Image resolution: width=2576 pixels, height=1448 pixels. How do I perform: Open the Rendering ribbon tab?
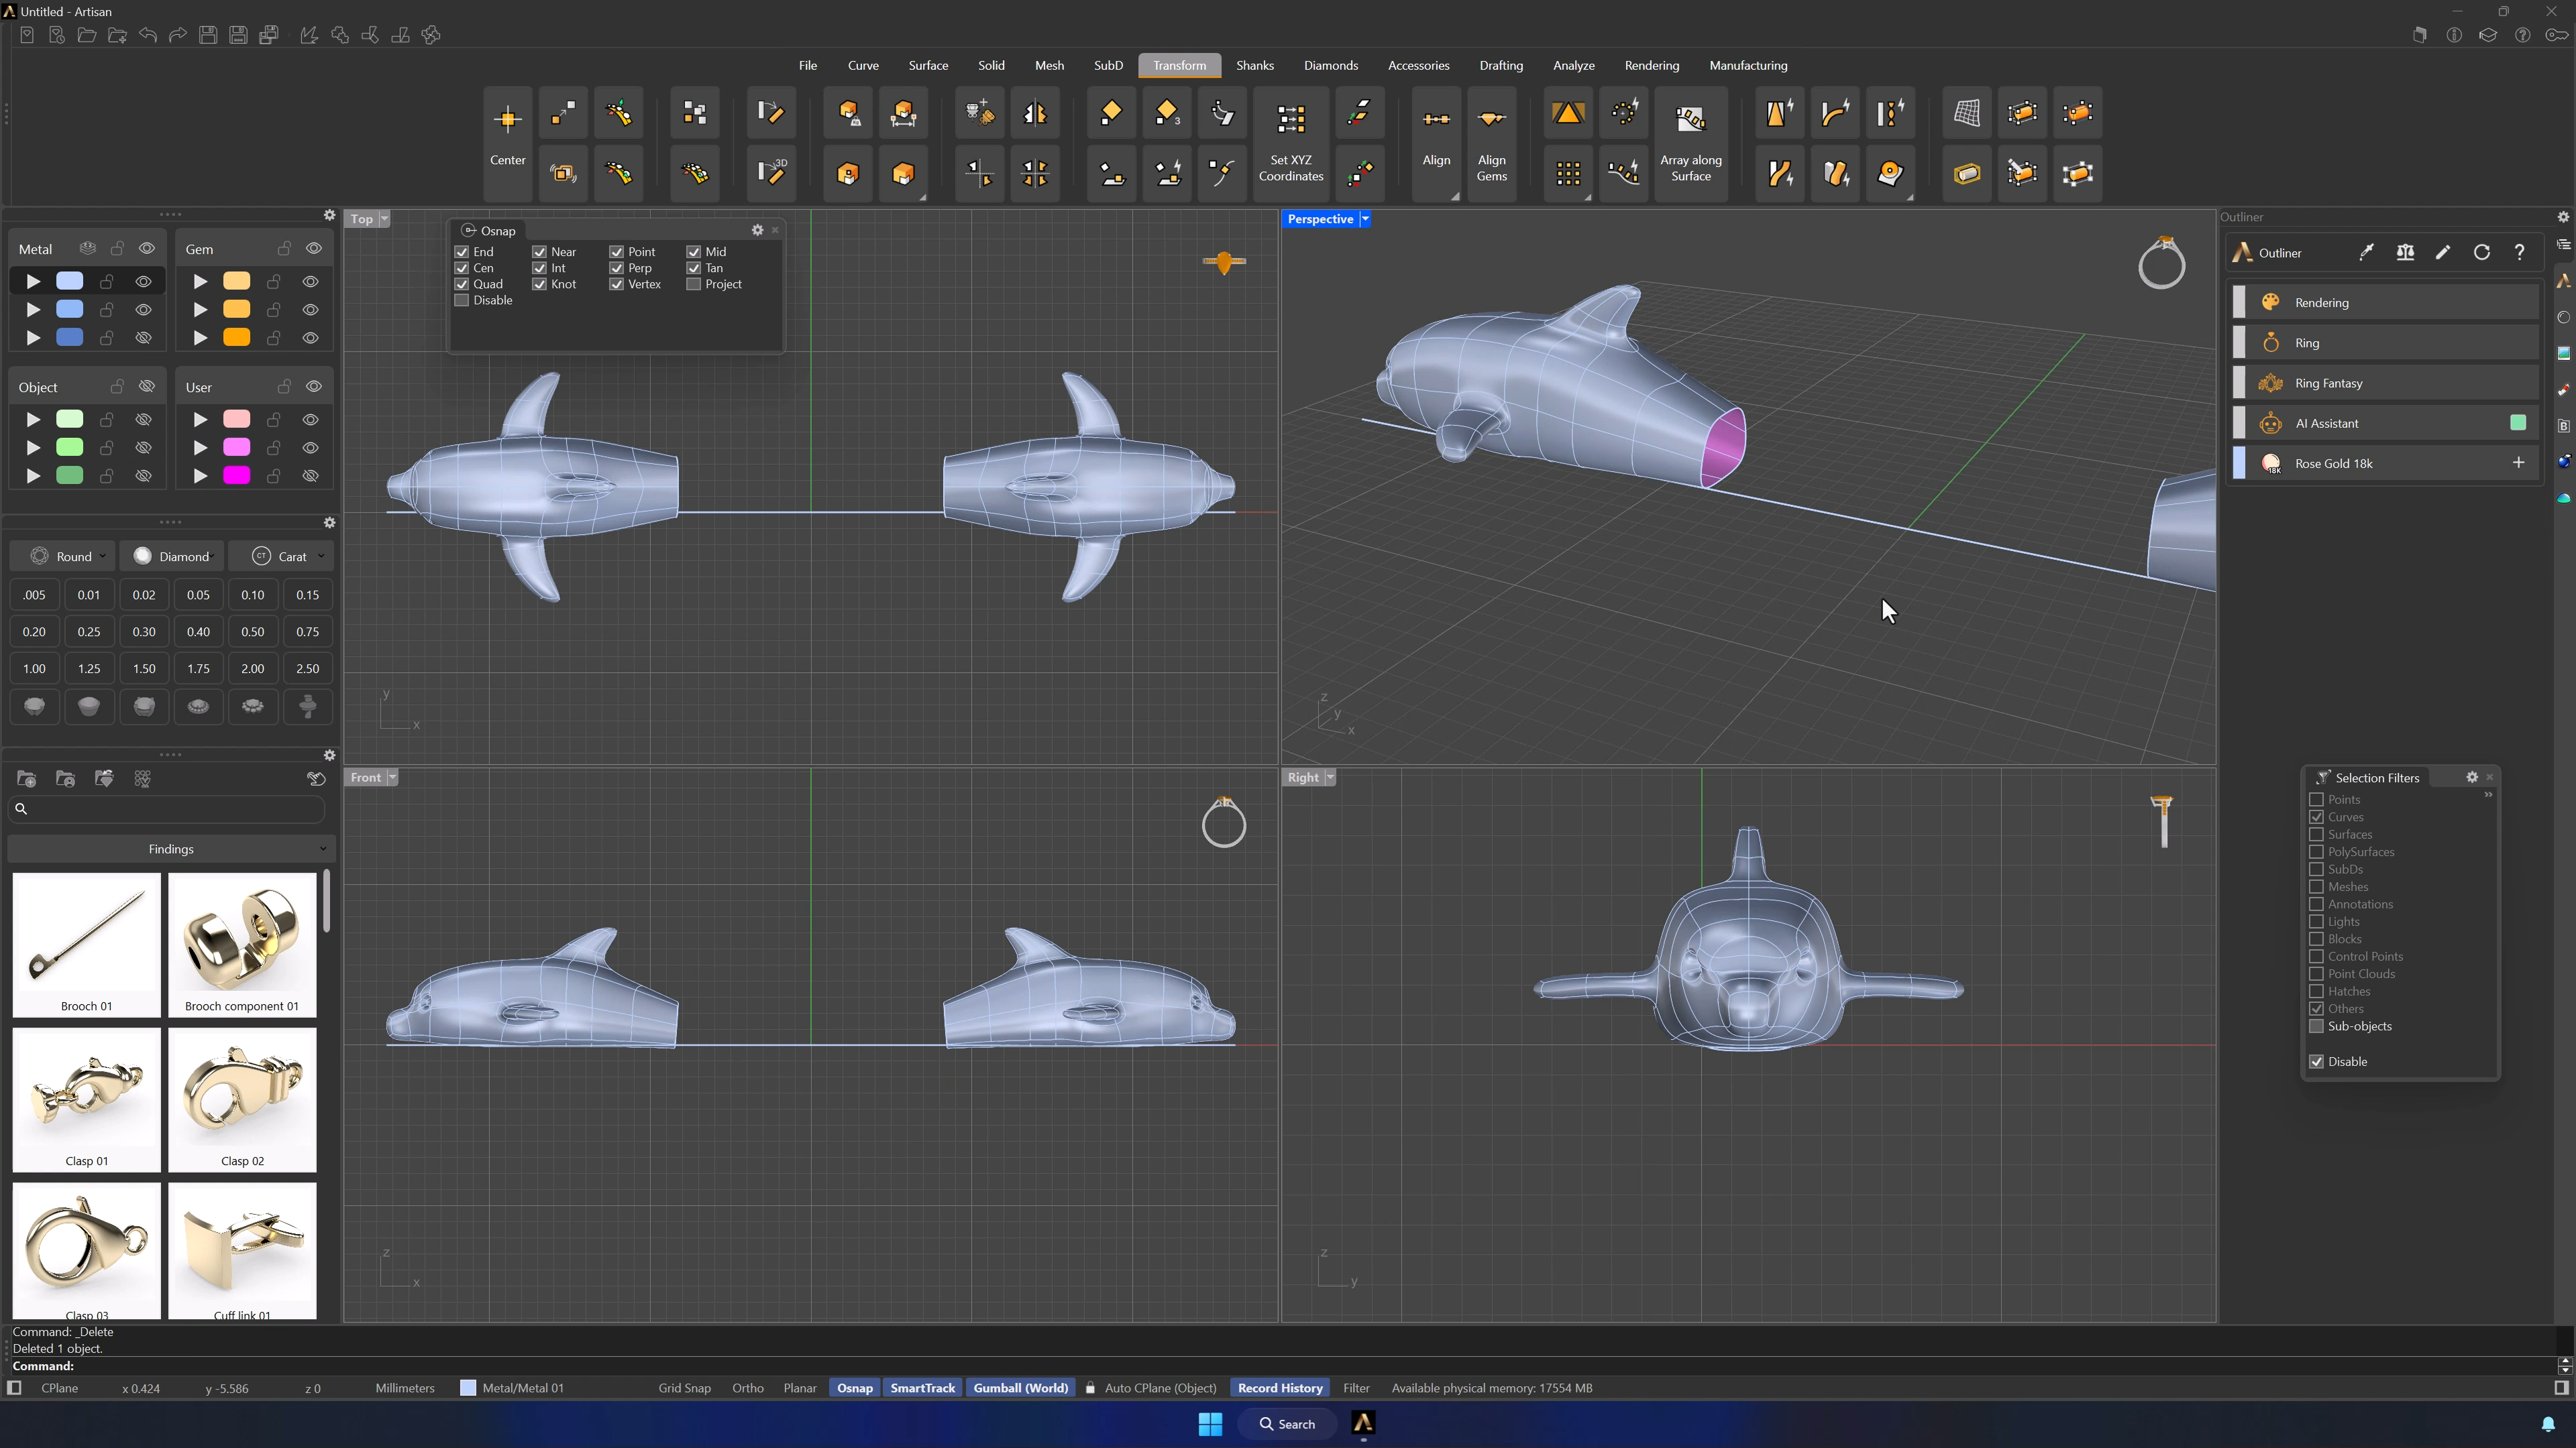click(1651, 65)
